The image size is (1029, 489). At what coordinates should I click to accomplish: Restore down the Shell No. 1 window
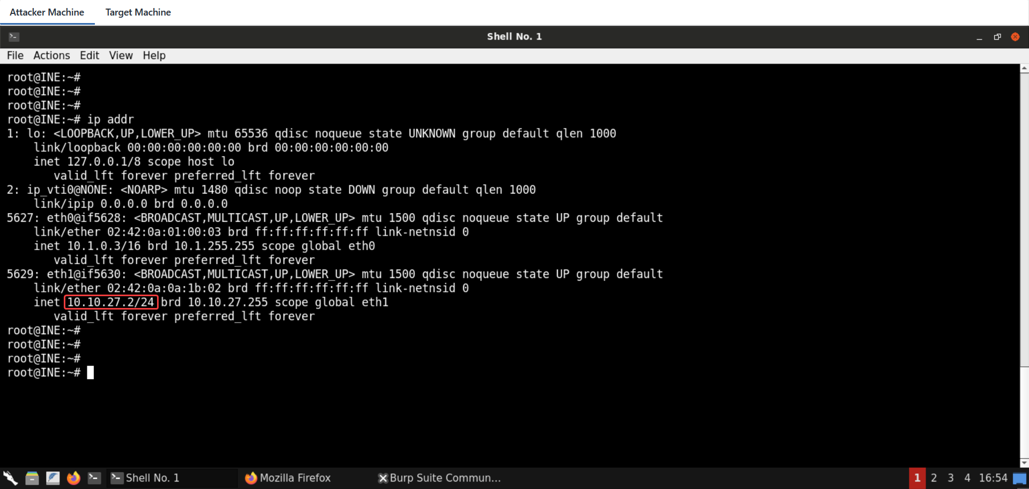point(997,36)
